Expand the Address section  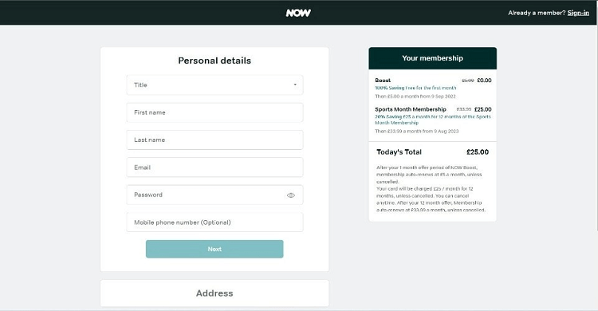(x=214, y=293)
